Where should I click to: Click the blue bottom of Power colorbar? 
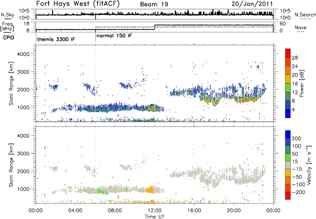(x=288, y=113)
